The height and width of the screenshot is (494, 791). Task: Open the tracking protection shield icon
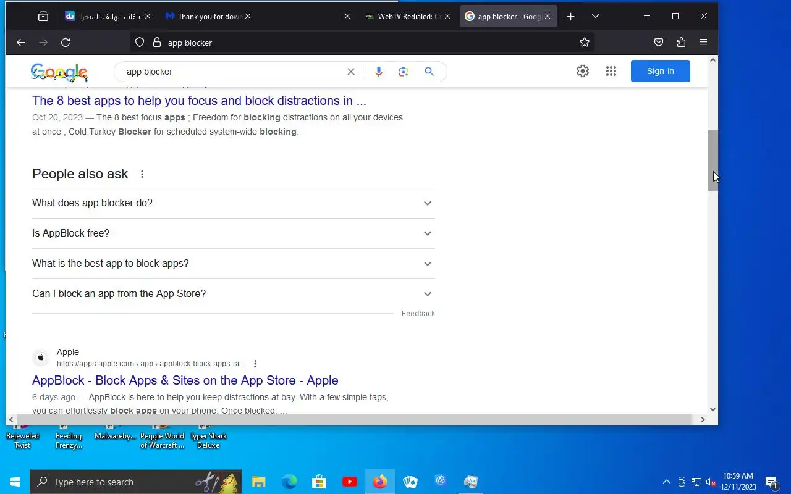pyautogui.click(x=140, y=43)
